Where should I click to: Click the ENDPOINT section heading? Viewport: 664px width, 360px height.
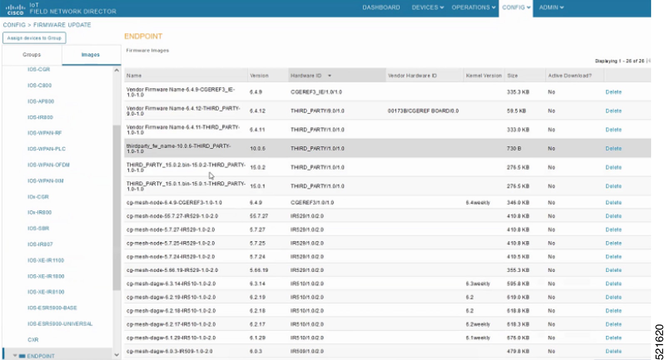[x=143, y=36]
